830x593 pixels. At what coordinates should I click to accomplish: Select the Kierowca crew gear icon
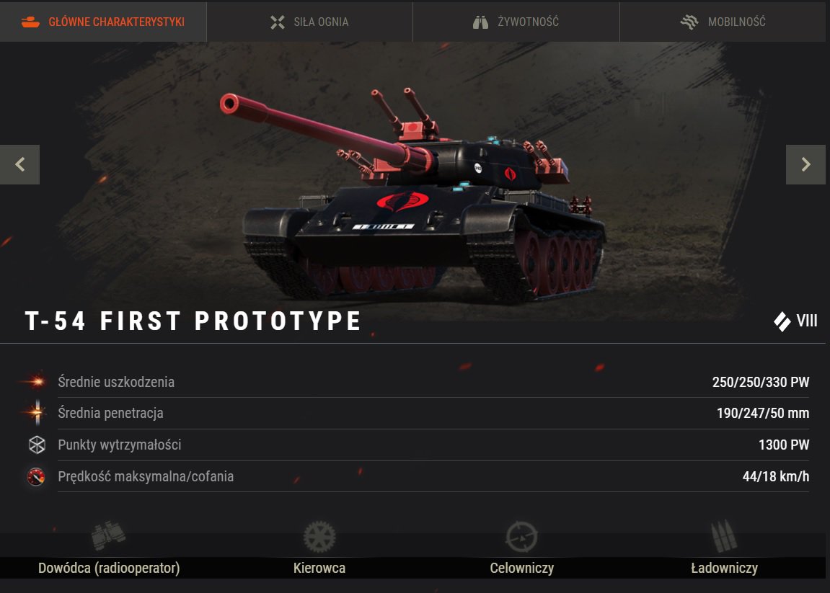(x=319, y=536)
